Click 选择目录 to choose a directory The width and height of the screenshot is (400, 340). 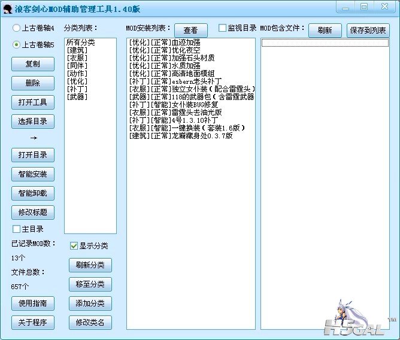33,122
